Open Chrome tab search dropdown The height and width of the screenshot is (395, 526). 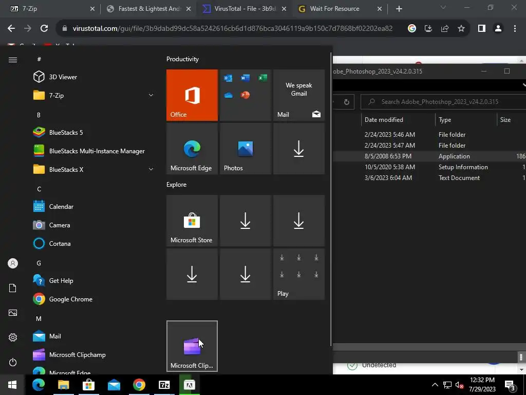click(443, 7)
